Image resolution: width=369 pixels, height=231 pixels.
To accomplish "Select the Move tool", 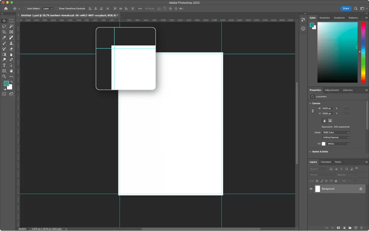I will tap(4, 21).
